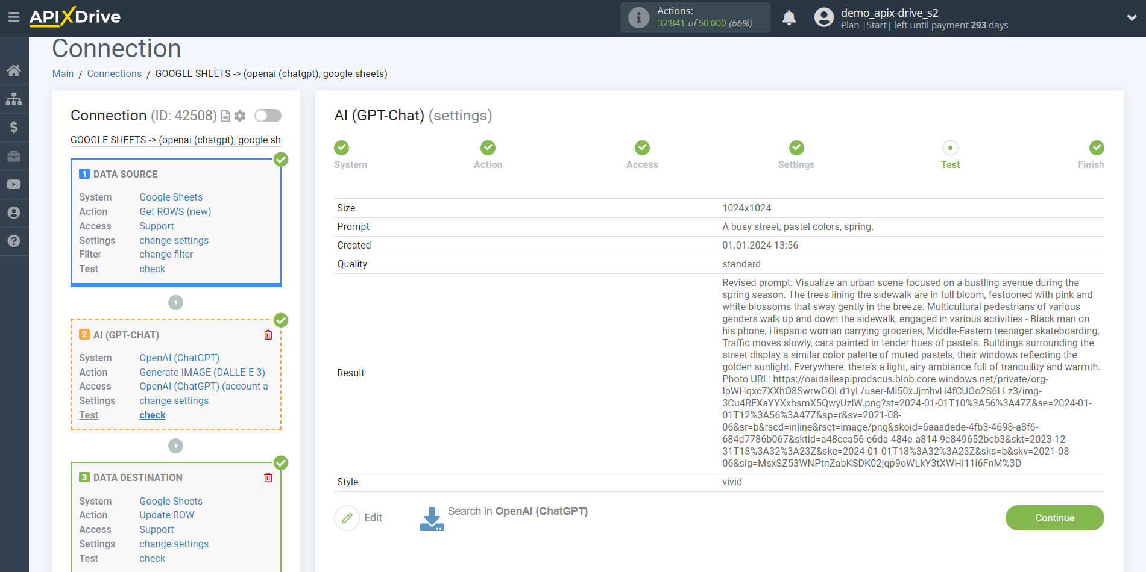The image size is (1146, 572).
Task: Toggle the connection on/off switch
Action: point(268,116)
